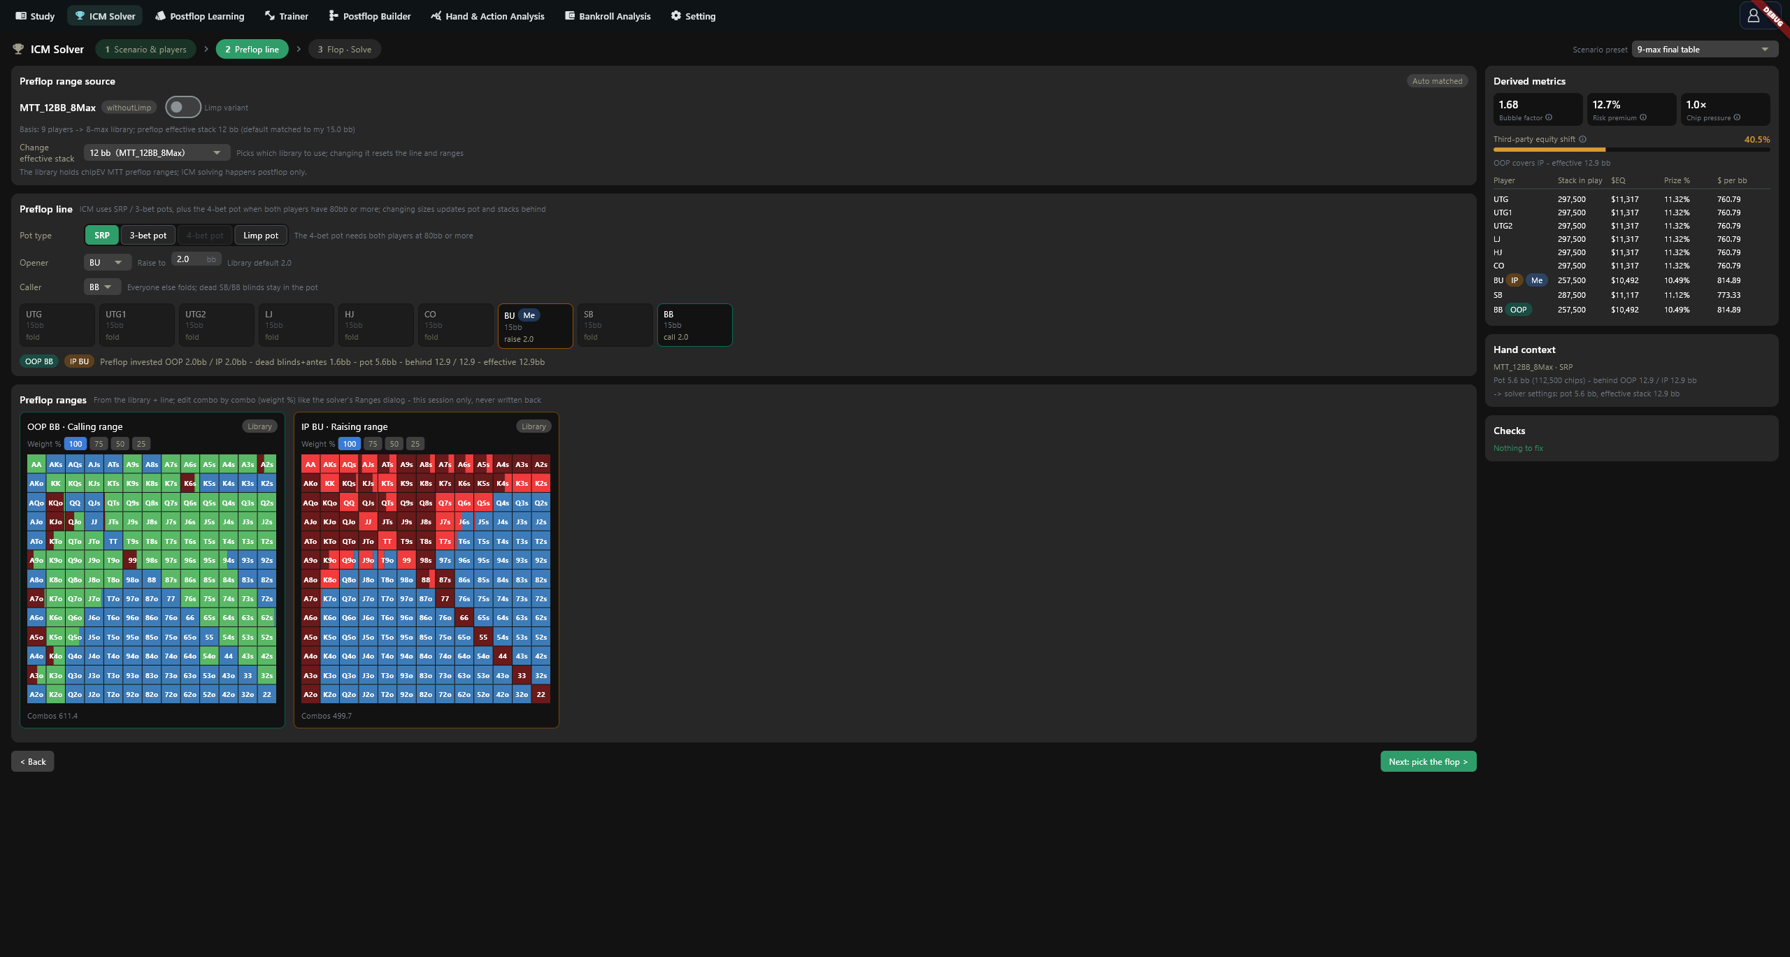Click the Hand & Action Analysis chart icon
Image resolution: width=1790 pixels, height=957 pixels.
pyautogui.click(x=436, y=16)
